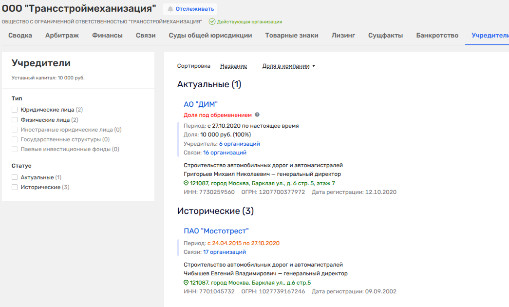Go to the Банкротство tab
The height and width of the screenshot is (307, 509).
437,36
